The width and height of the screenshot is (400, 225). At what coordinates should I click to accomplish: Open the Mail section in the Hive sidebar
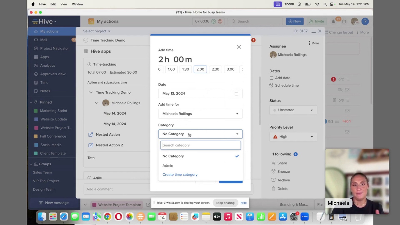44,40
